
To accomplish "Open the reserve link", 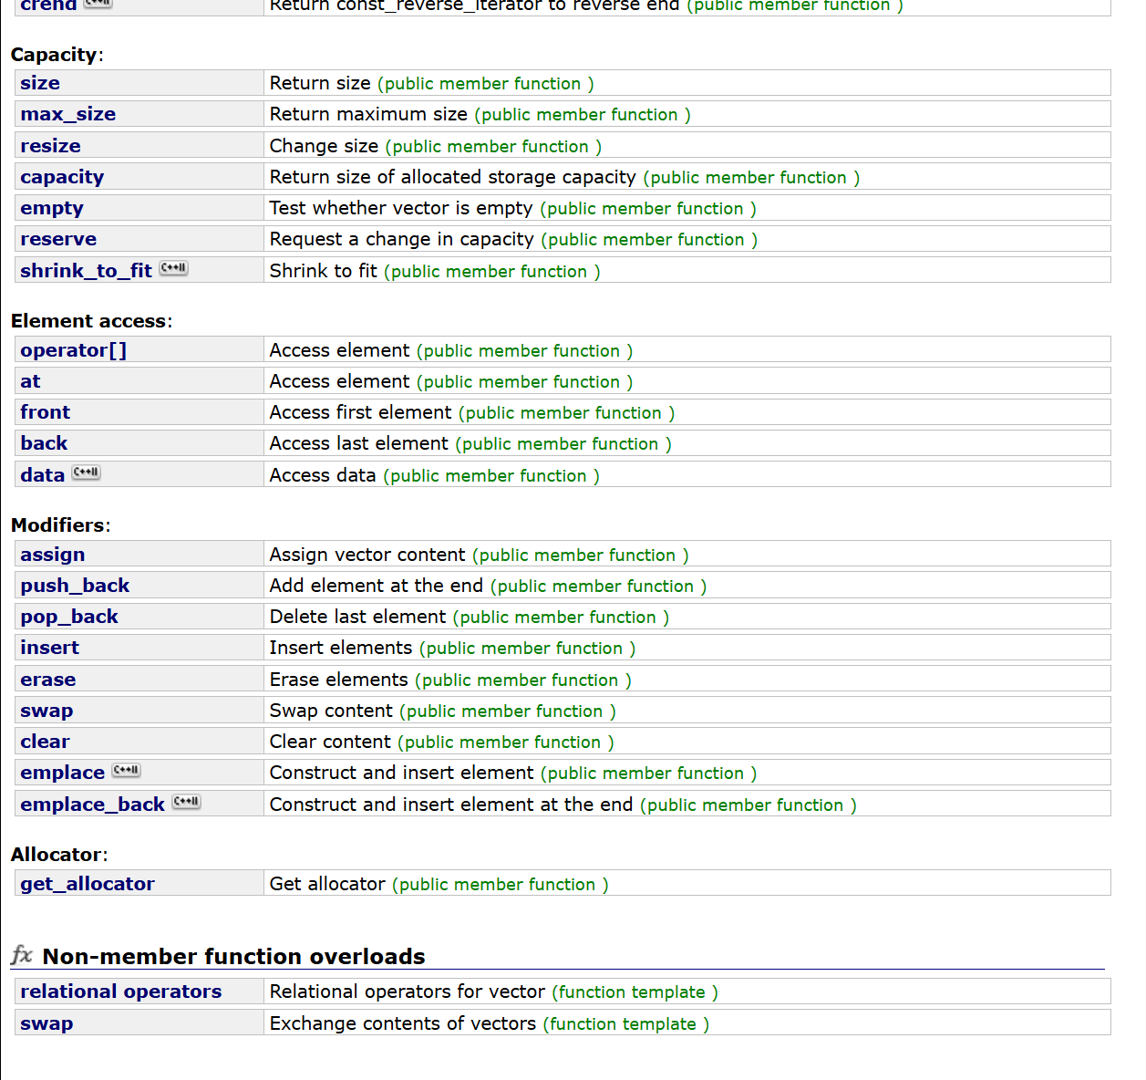I will tap(58, 239).
